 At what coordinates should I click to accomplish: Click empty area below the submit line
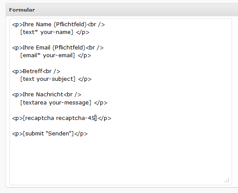[121, 158]
